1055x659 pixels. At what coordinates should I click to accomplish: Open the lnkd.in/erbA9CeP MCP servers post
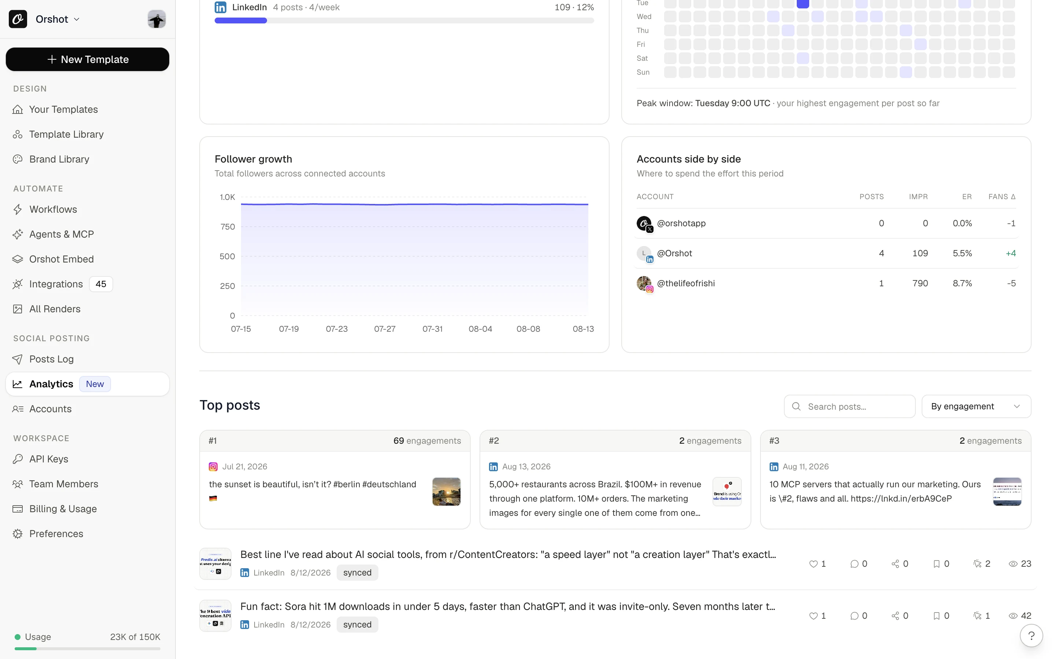[x=895, y=480]
